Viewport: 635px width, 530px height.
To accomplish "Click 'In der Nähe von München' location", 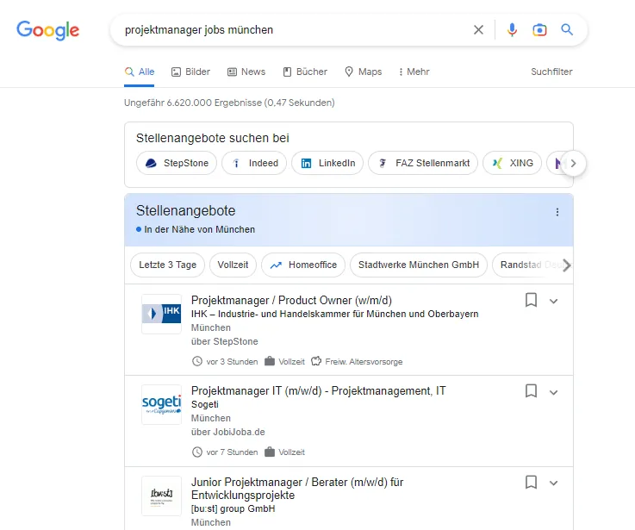I will pos(200,229).
